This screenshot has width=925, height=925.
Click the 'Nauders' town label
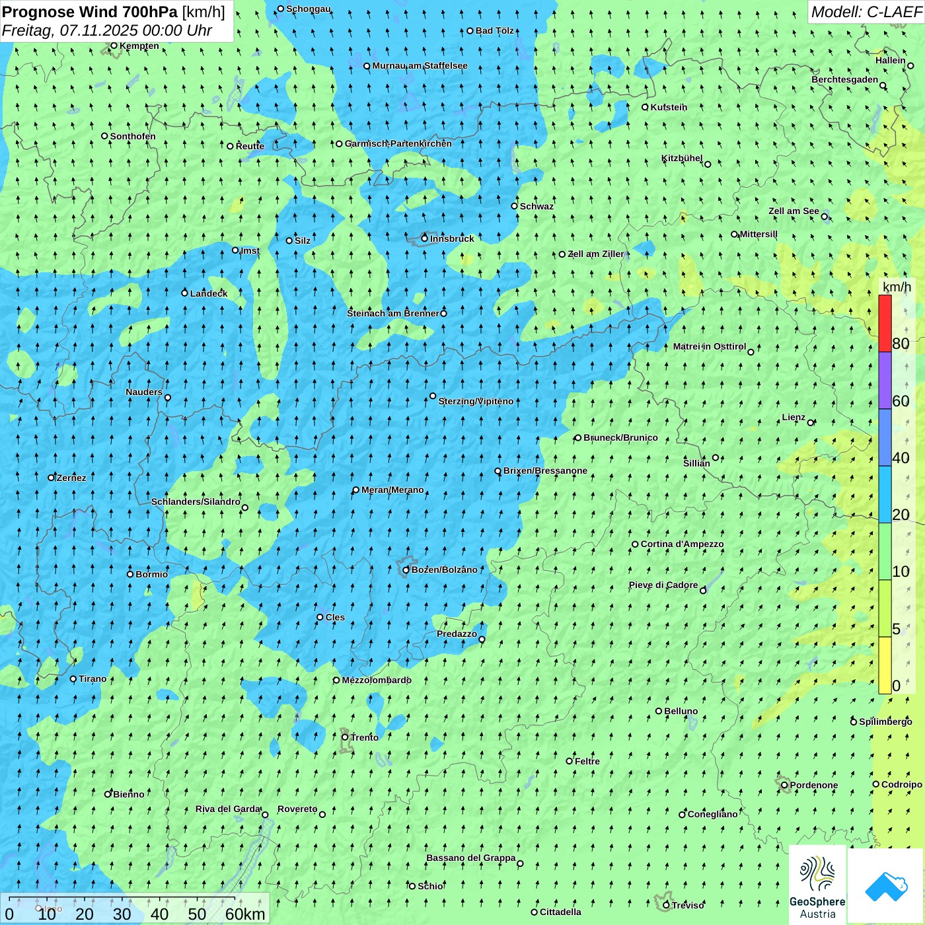144,392
